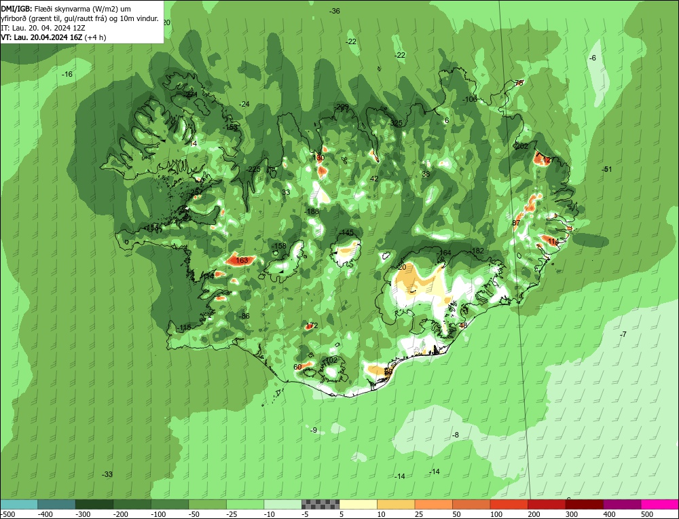The height and width of the screenshot is (519, 679).
Task: Pick the yellow-orange 10 to 25 legend swatch
Action: point(396,504)
